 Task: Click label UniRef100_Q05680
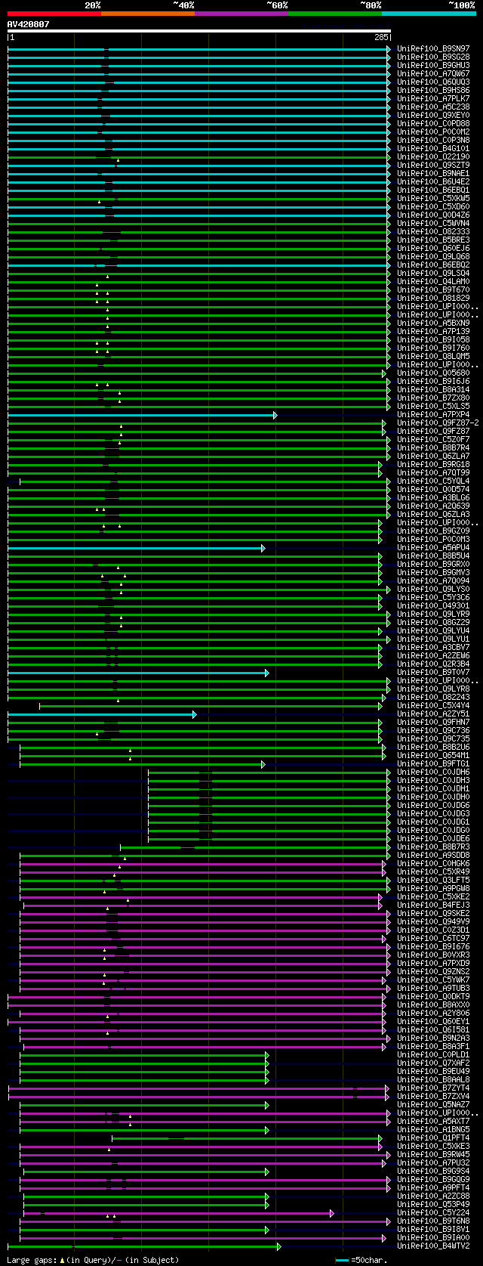(x=433, y=373)
